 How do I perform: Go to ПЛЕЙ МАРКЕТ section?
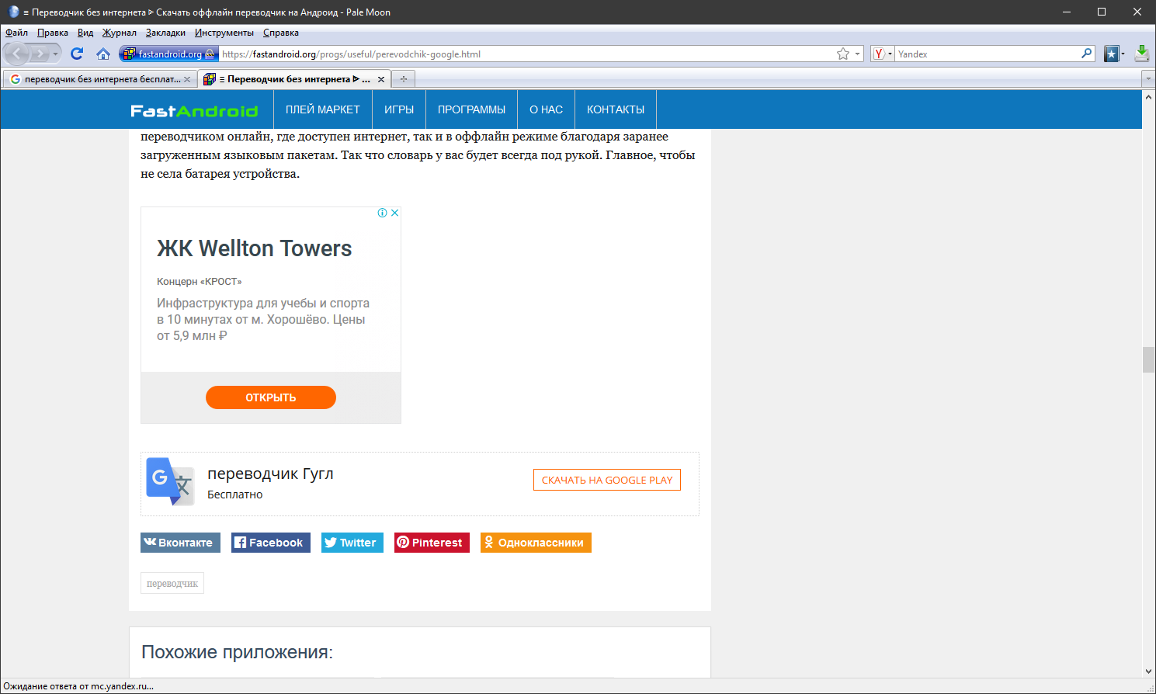click(x=323, y=109)
